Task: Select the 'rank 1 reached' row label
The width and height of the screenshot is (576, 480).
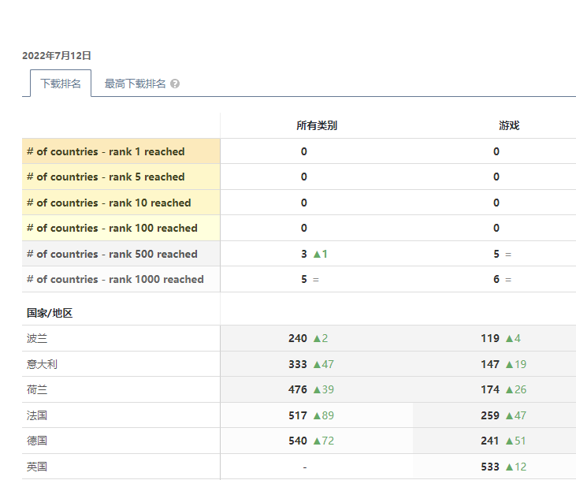Action: click(106, 151)
